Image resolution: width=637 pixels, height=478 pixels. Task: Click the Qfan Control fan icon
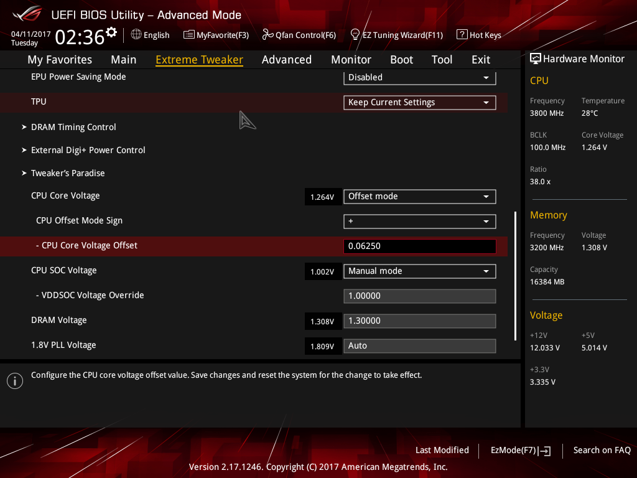tap(267, 35)
